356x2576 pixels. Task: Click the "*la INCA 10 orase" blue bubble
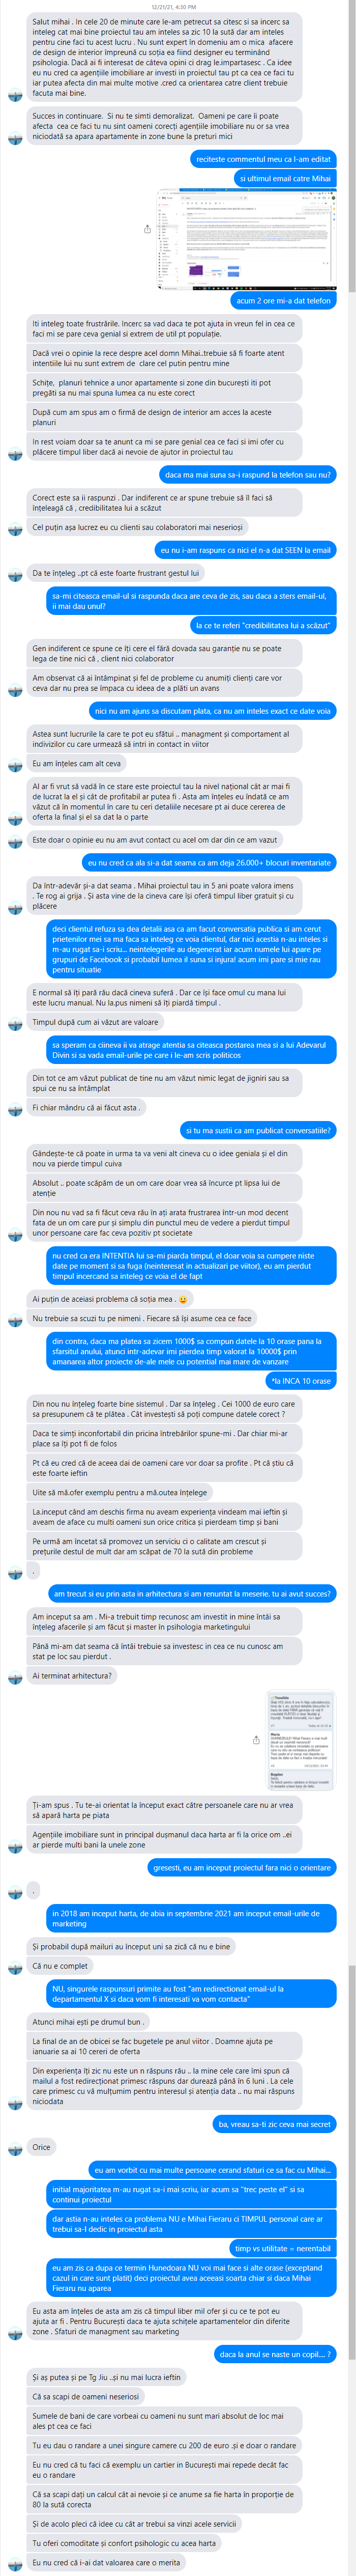pyautogui.click(x=301, y=1381)
